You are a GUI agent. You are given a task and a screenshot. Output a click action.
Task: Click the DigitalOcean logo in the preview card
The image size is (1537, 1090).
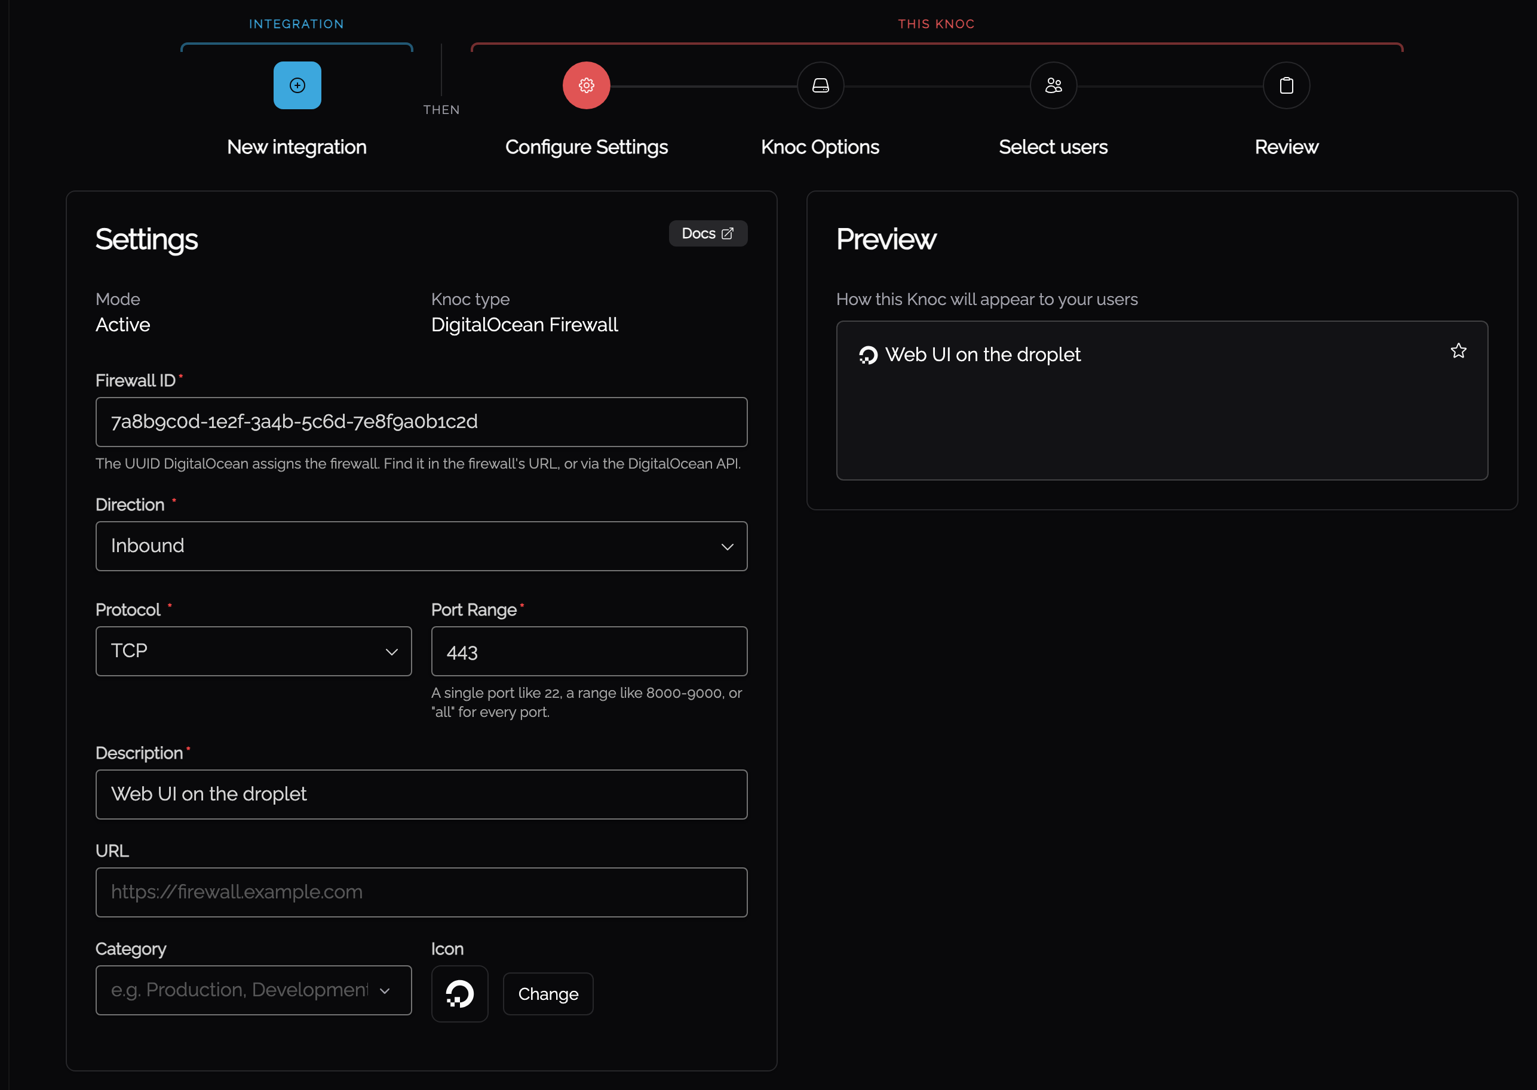click(867, 355)
